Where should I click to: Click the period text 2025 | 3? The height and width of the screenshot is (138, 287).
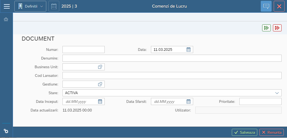[x=69, y=6]
